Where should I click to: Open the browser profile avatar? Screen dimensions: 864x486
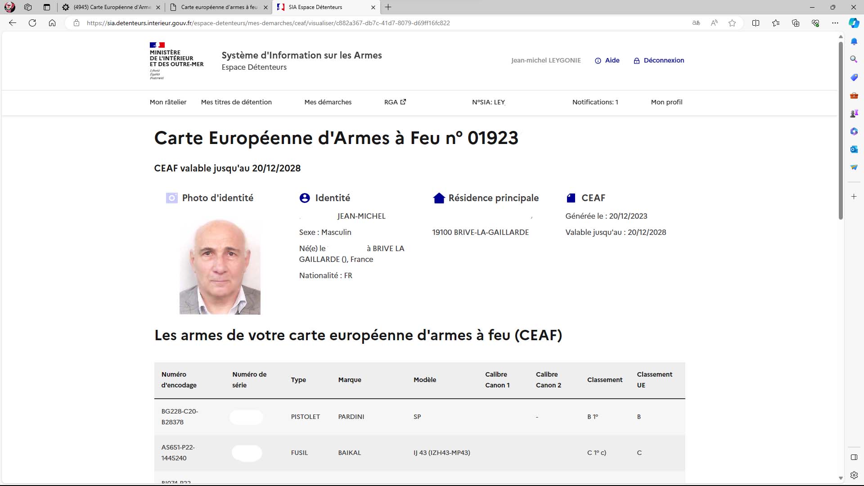point(9,7)
